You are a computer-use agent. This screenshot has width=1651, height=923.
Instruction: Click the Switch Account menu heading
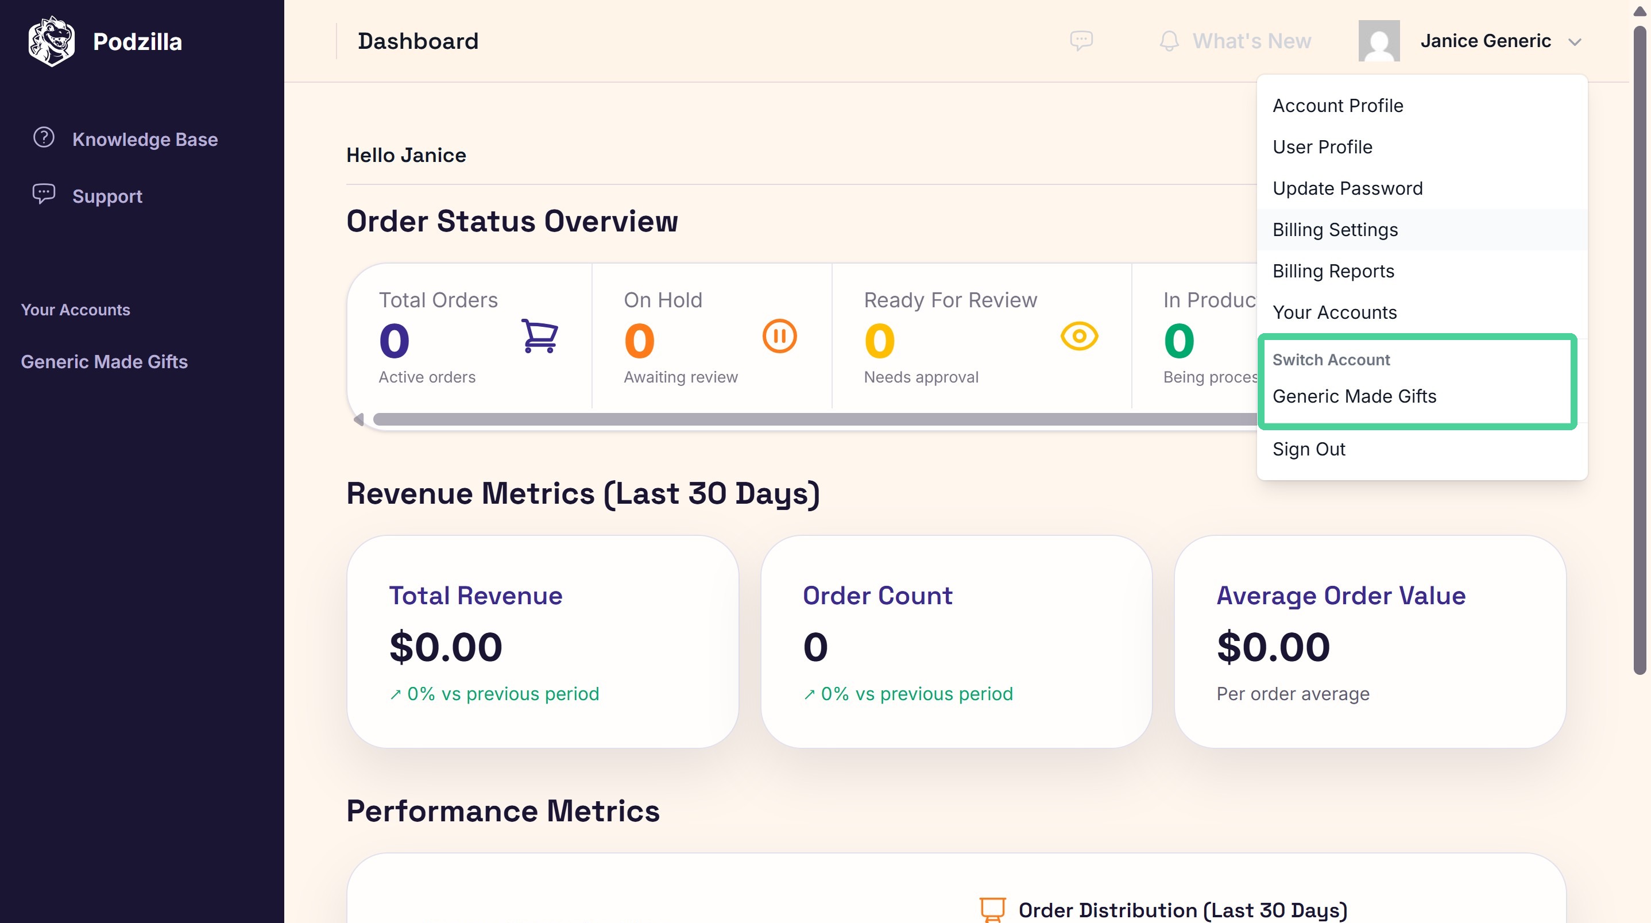point(1331,360)
